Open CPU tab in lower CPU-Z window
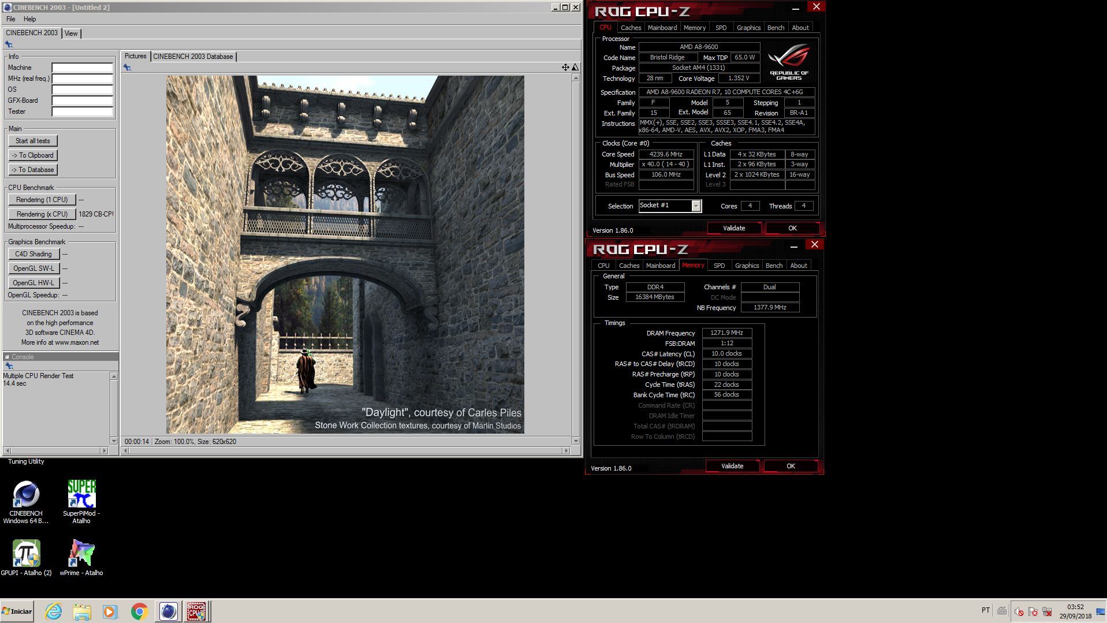 (x=603, y=266)
